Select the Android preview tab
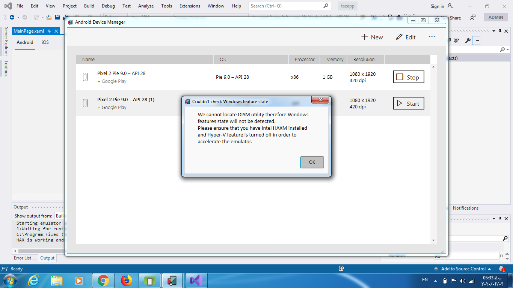513x288 pixels. pos(25,42)
